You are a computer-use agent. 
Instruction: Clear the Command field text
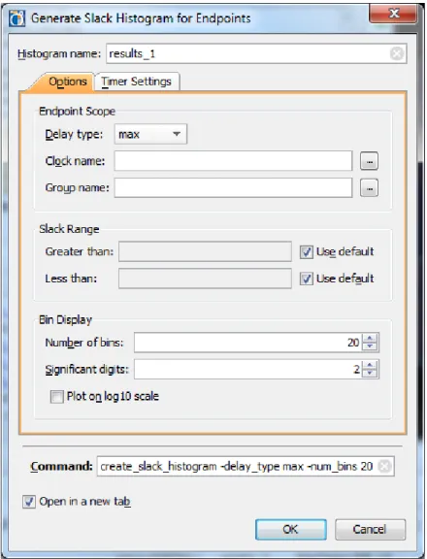point(384,466)
